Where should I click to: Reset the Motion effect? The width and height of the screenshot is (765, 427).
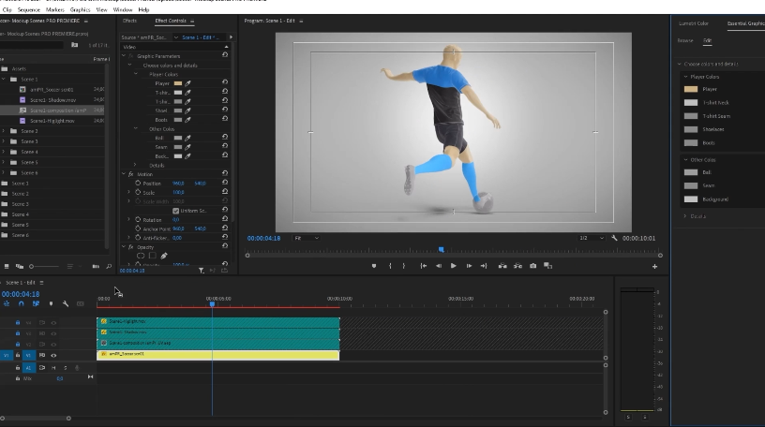coord(225,173)
